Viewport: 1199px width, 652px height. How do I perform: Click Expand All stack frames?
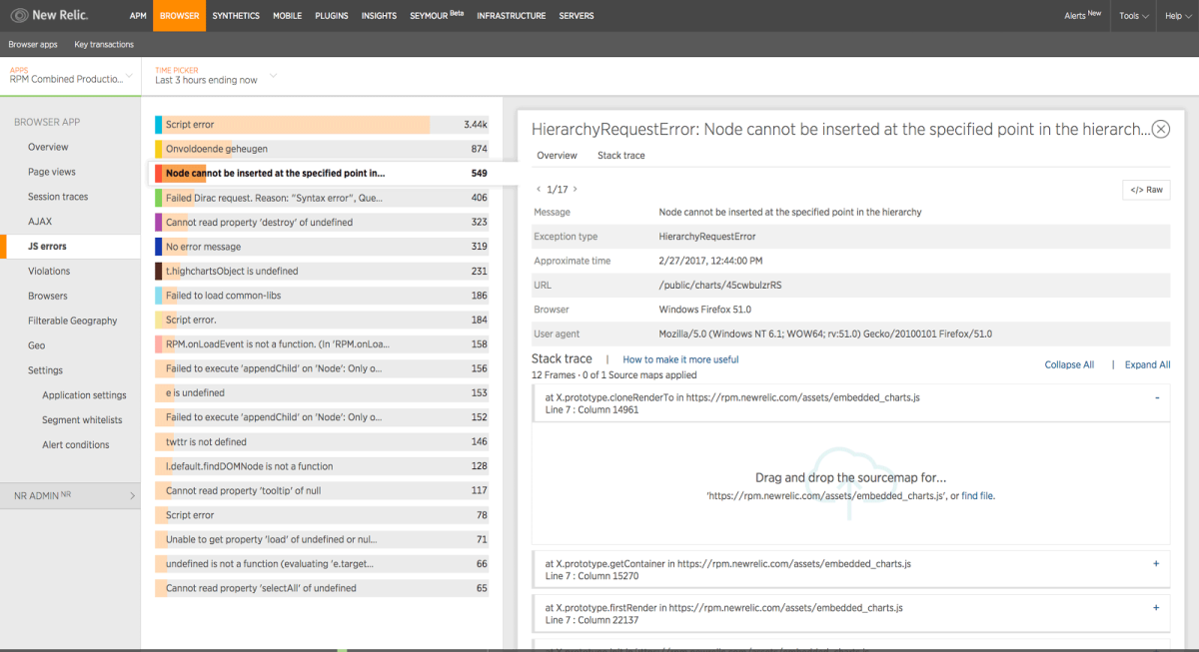1147,365
